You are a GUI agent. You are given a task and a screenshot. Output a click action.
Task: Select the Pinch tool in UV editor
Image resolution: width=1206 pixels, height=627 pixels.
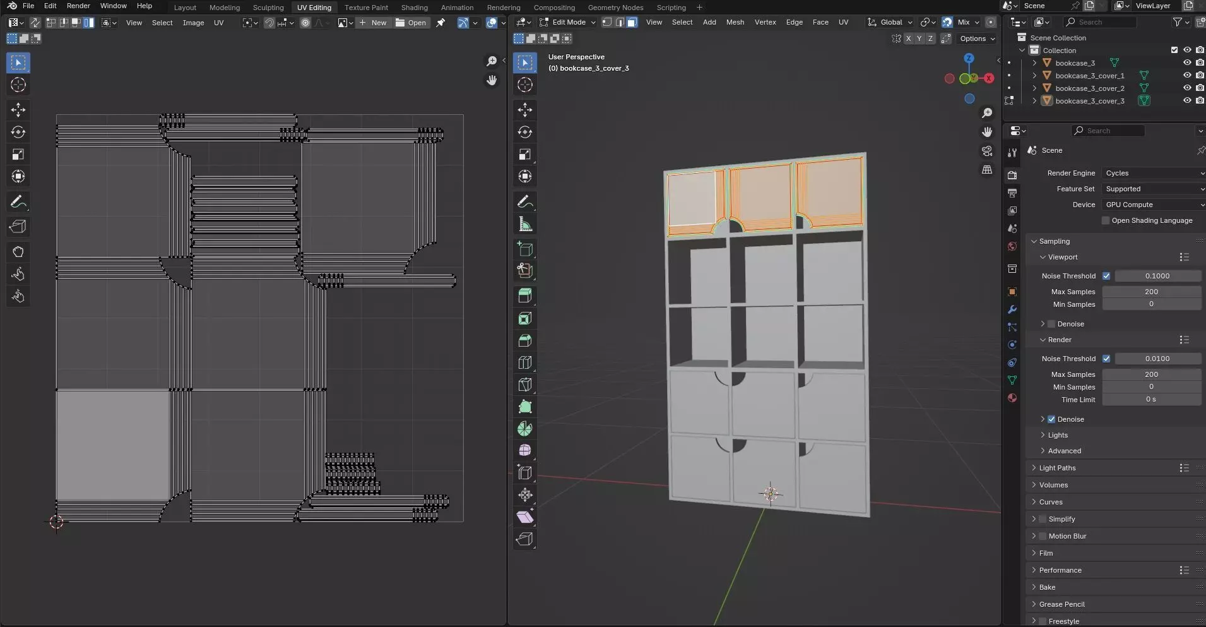18,296
